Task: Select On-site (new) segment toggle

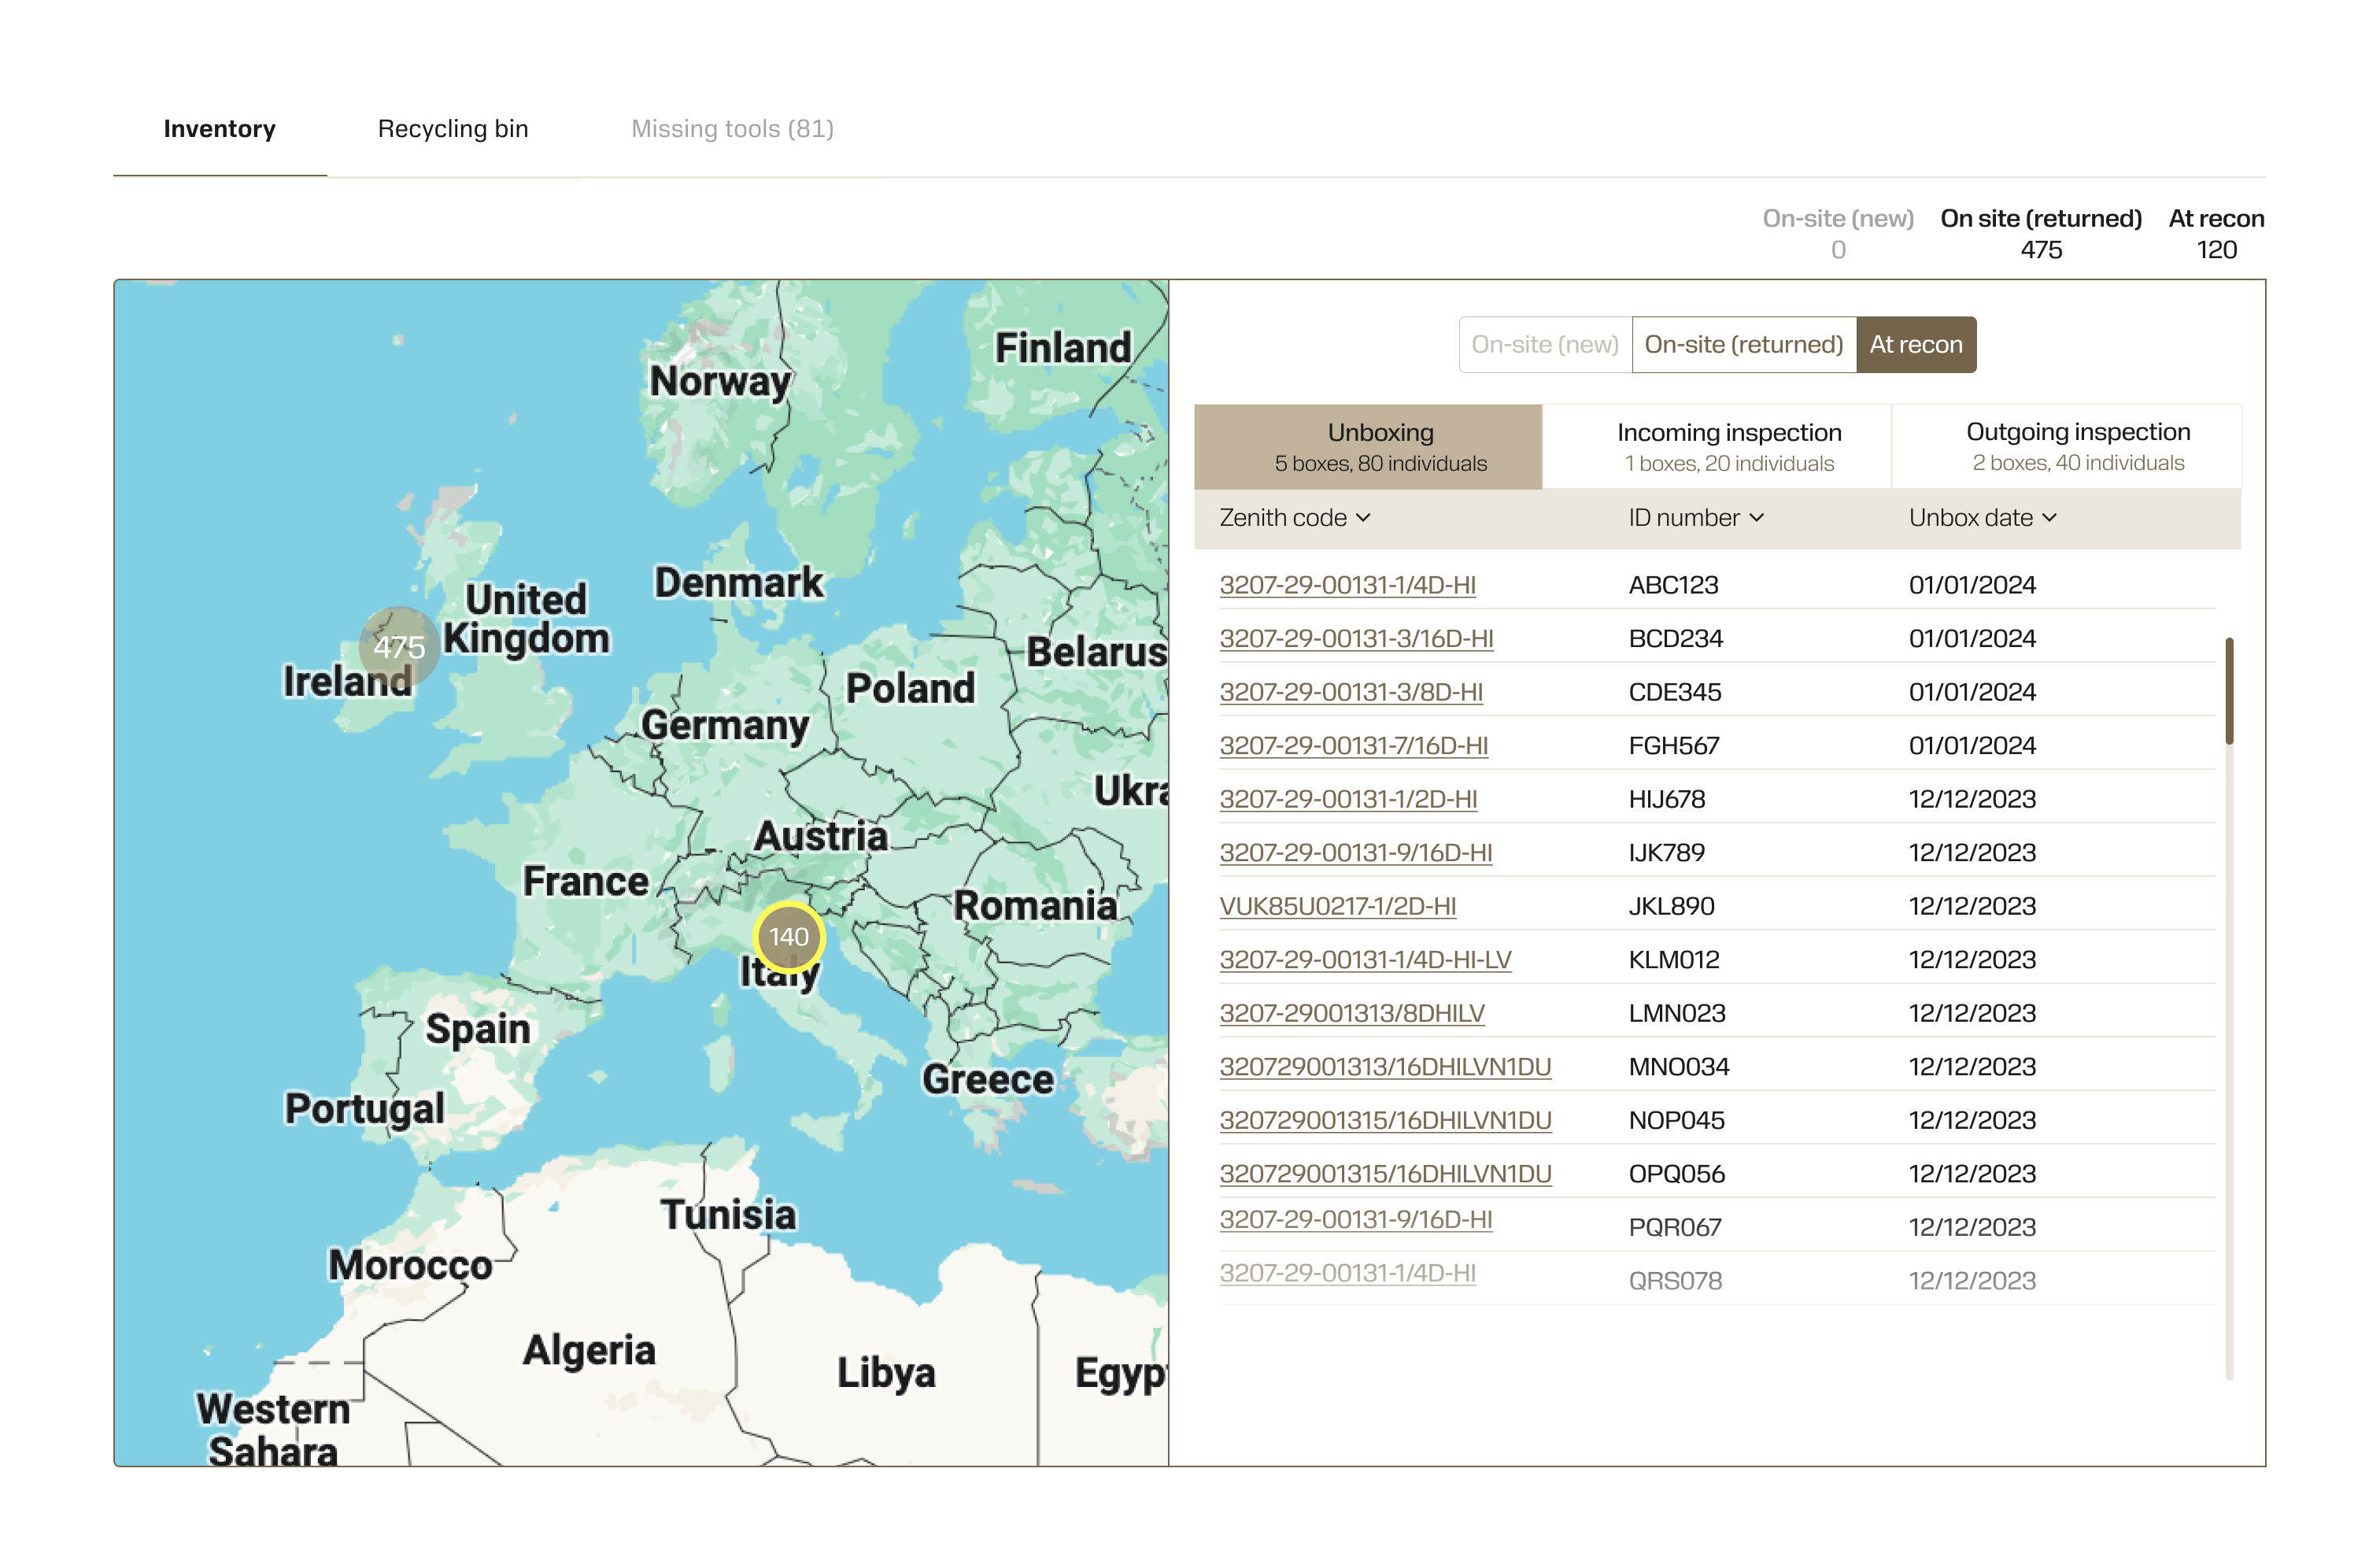Action: point(1544,345)
